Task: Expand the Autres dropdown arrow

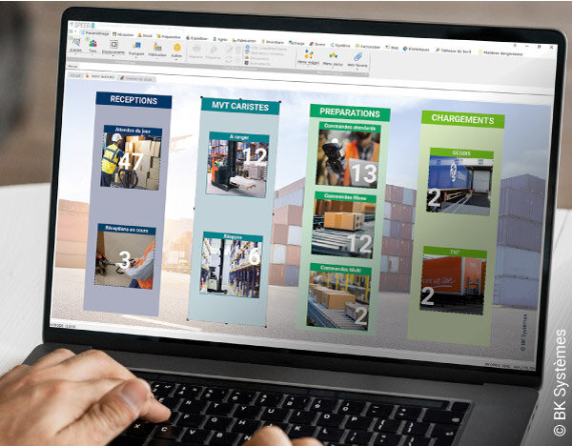Action: 176,59
